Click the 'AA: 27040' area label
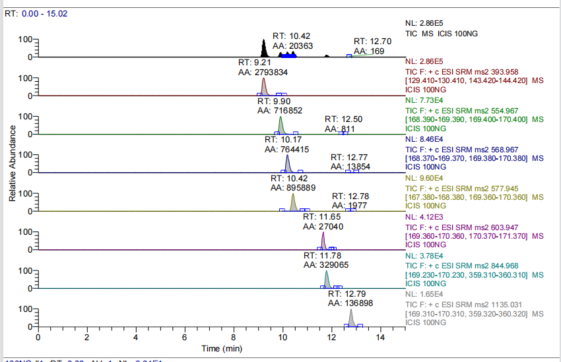Image resolution: width=561 pixels, height=362 pixels. pos(323,227)
